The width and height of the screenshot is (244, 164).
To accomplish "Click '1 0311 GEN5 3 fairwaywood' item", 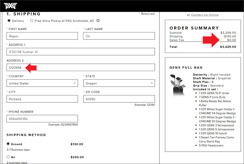I will click(x=216, y=125).
